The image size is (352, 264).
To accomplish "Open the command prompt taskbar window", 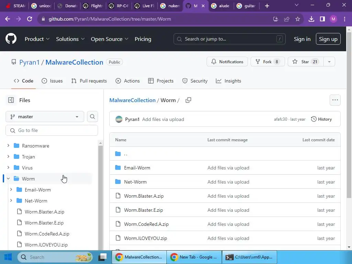I will coord(250,257).
